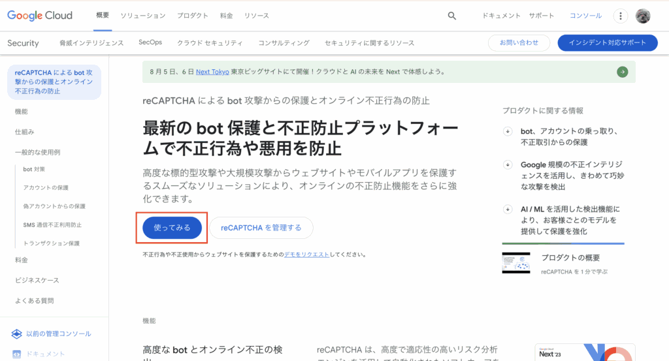Open the プロダクトの概要 video thumbnail
Viewport: 669px width, 361px height.
pyautogui.click(x=516, y=263)
